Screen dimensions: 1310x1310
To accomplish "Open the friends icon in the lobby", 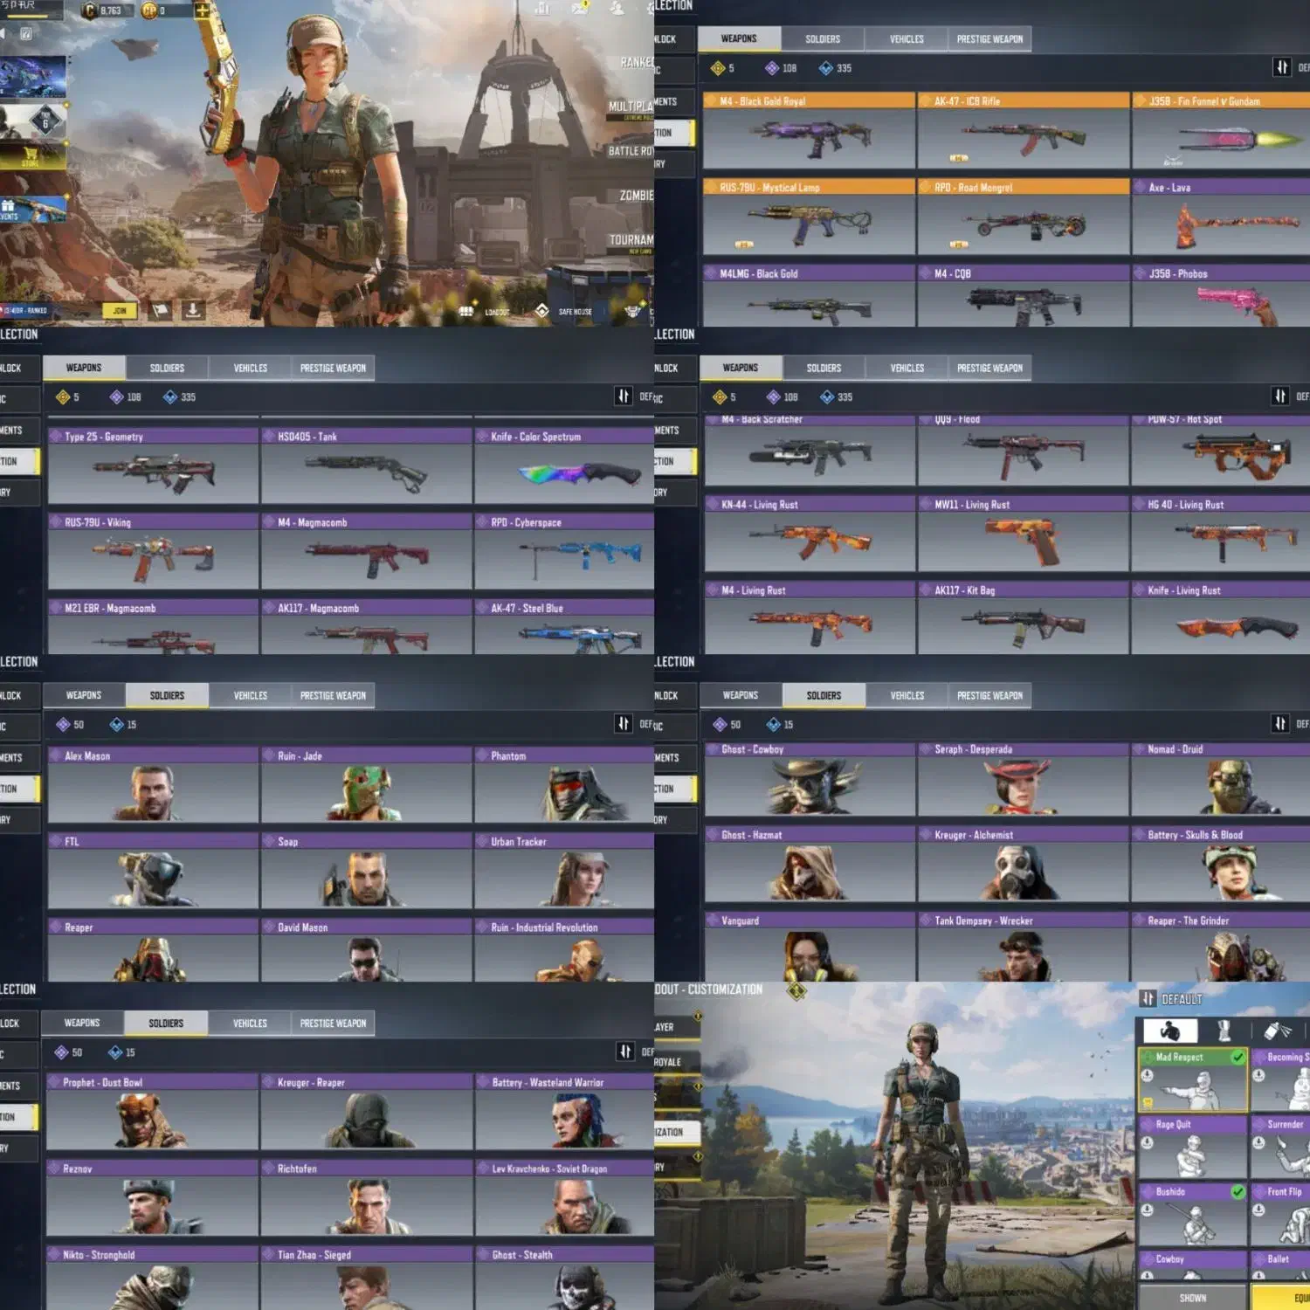I will (x=617, y=9).
